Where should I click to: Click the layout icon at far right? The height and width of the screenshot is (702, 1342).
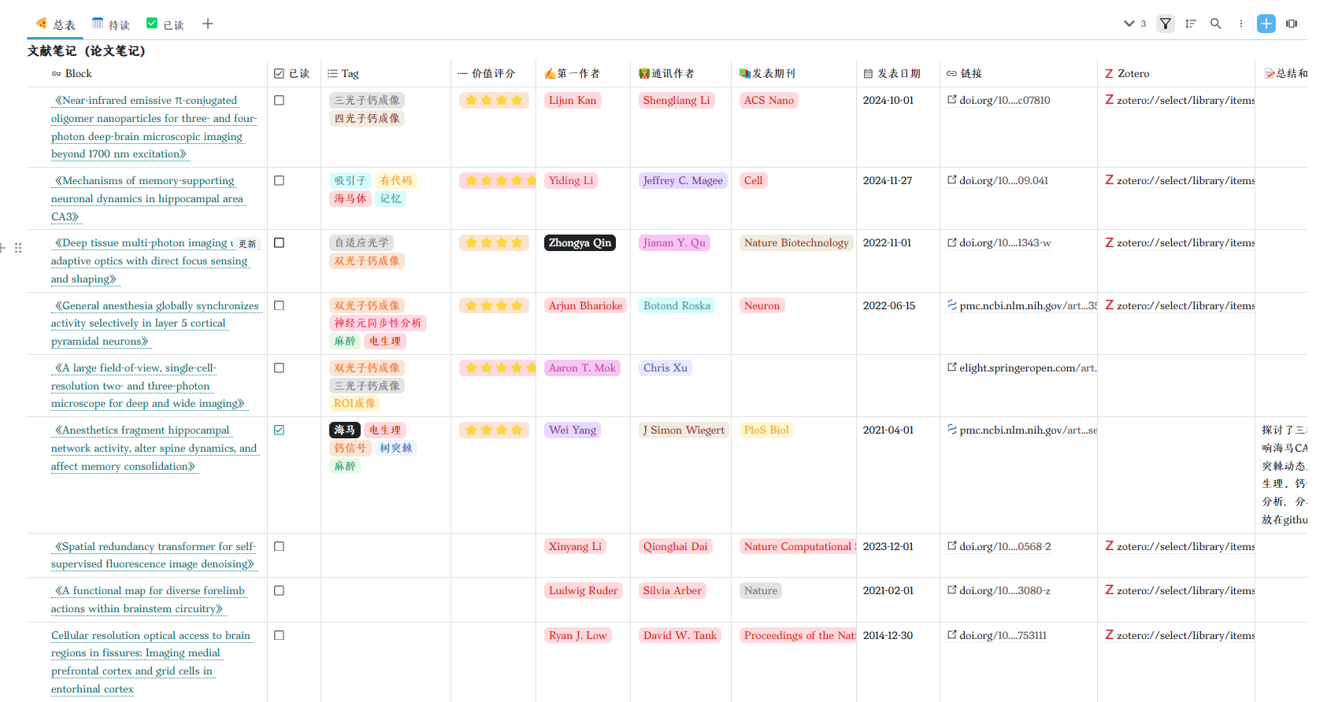pos(1292,24)
